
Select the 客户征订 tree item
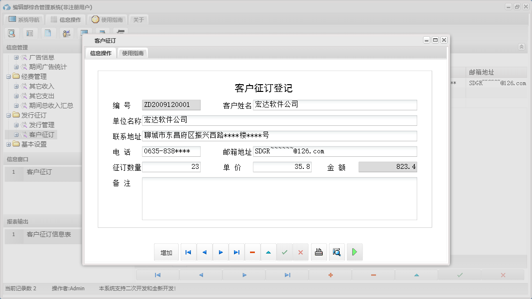coord(40,135)
